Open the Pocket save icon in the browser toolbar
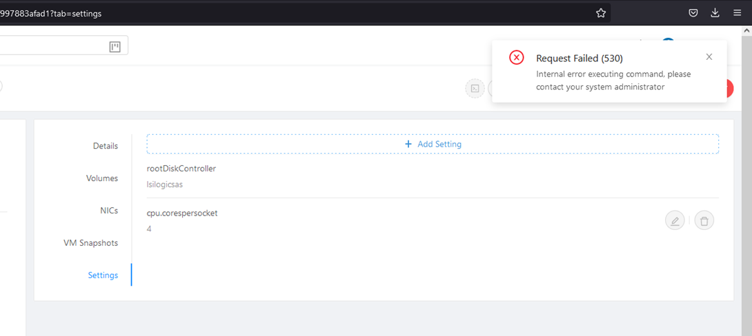The width and height of the screenshot is (752, 336). coord(693,13)
